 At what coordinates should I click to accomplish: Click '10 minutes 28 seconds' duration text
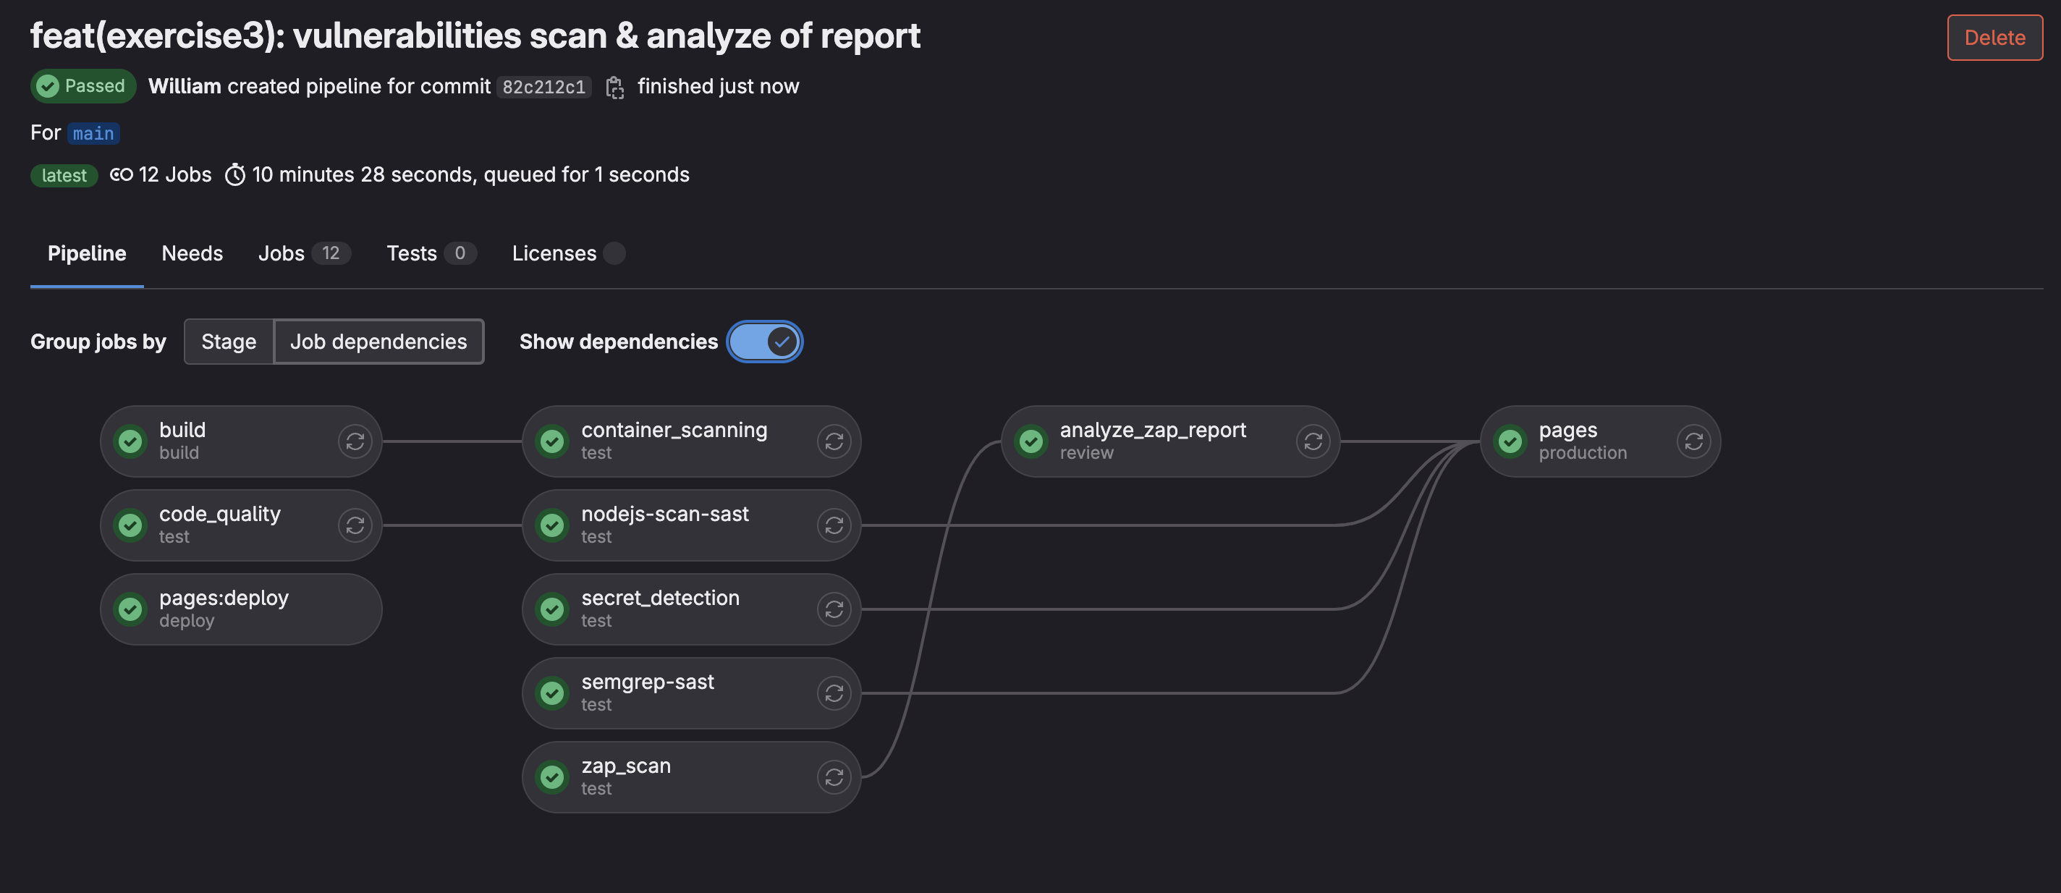(x=362, y=174)
